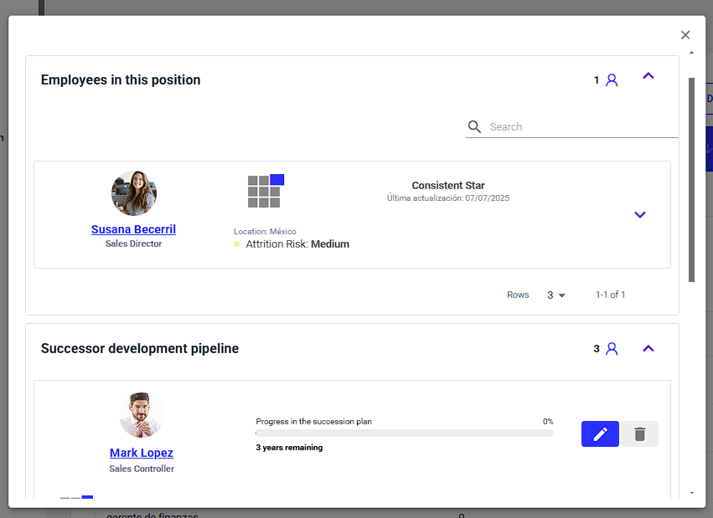This screenshot has height=518, width=713.
Task: Open the Rows per page dropdown
Action: 555,295
